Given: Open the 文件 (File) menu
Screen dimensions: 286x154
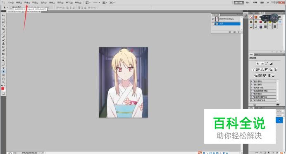Looking at the screenshot, I should click(x=11, y=2).
